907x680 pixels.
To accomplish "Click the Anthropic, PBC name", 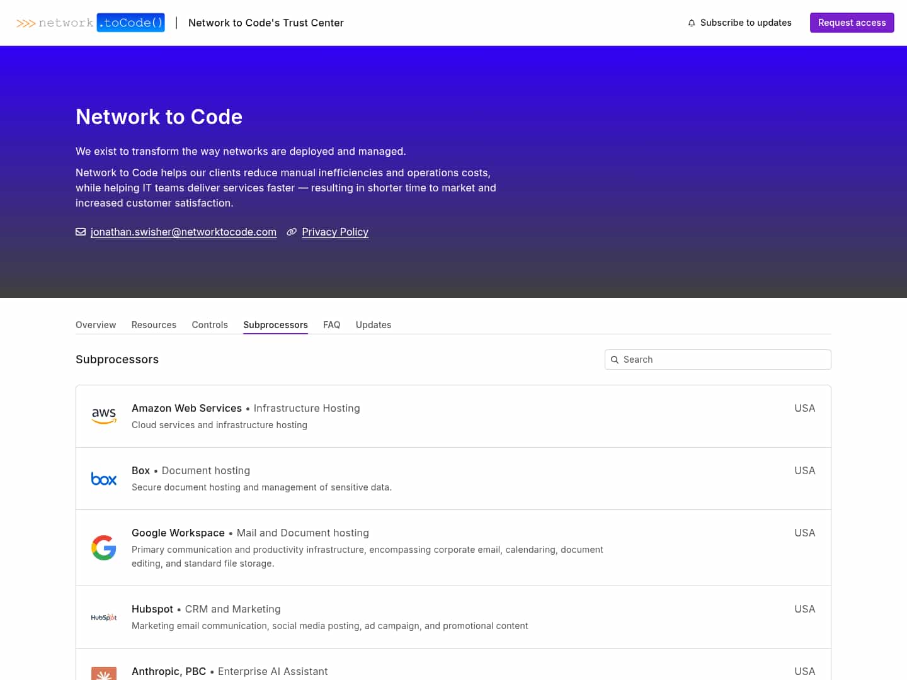I will coord(169,671).
